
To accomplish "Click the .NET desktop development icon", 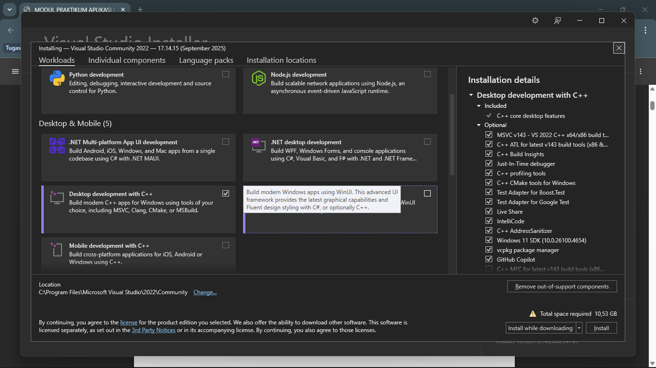I will click(x=259, y=146).
